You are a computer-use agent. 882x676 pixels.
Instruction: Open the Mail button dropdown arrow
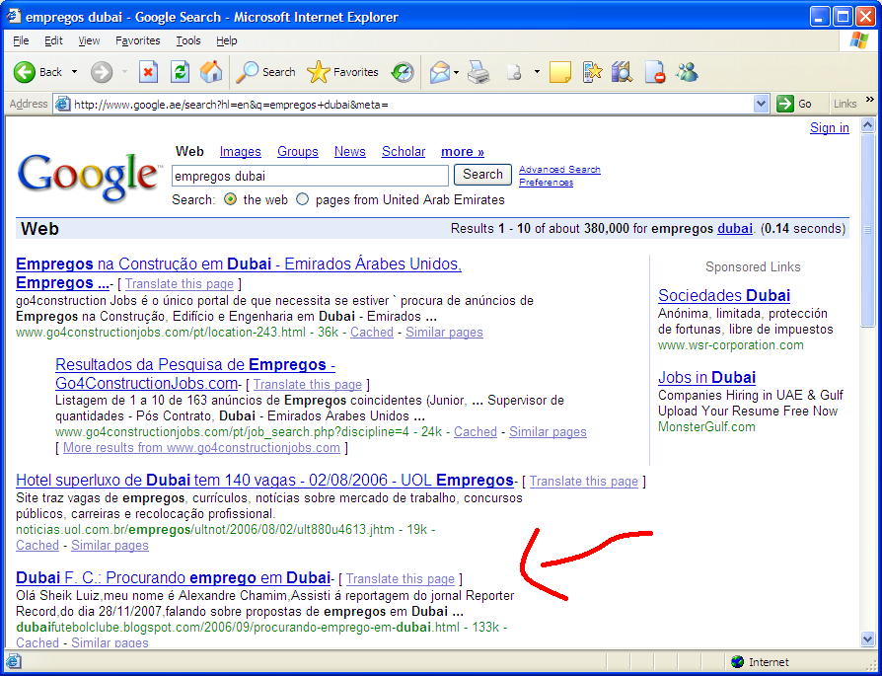(456, 72)
